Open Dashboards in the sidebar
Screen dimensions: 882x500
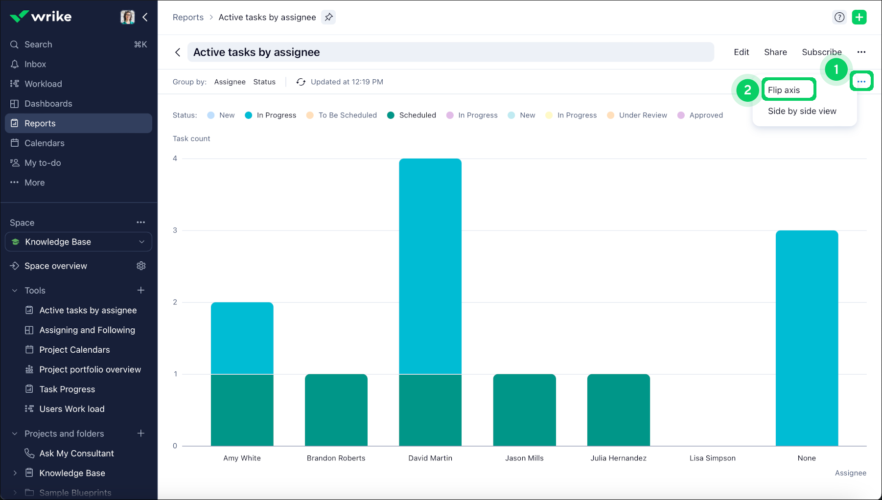(x=47, y=104)
